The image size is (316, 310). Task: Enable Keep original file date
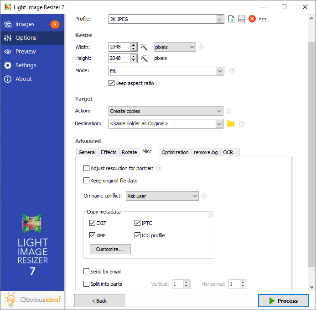(x=87, y=181)
